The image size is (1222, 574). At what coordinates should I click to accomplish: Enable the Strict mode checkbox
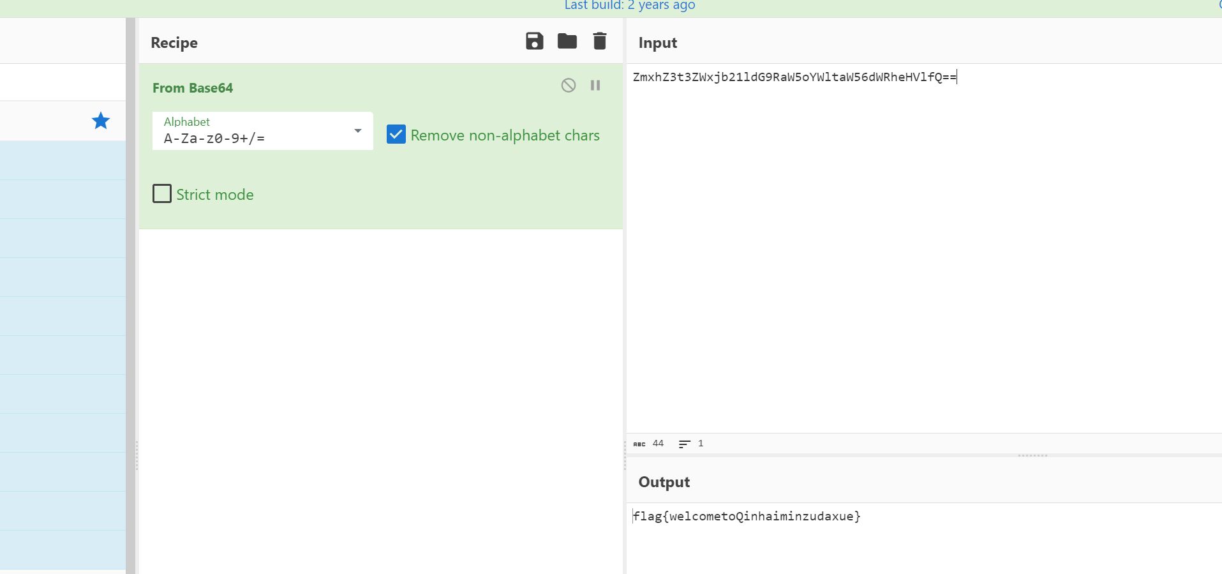coord(162,194)
